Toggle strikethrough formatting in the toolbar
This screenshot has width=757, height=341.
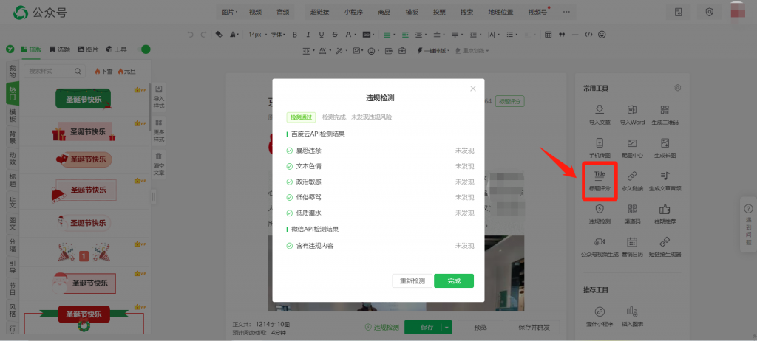tap(335, 35)
